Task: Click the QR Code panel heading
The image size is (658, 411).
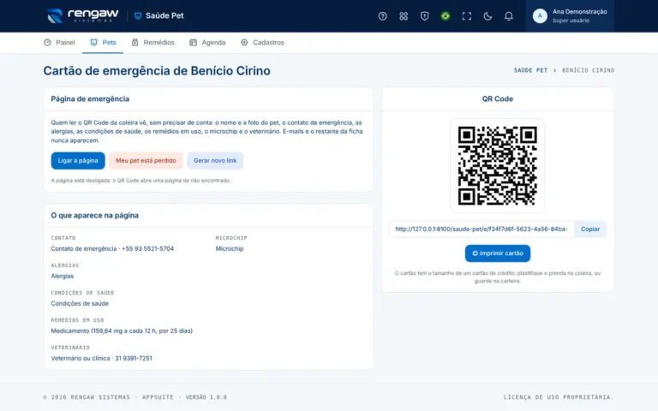Action: pos(497,99)
